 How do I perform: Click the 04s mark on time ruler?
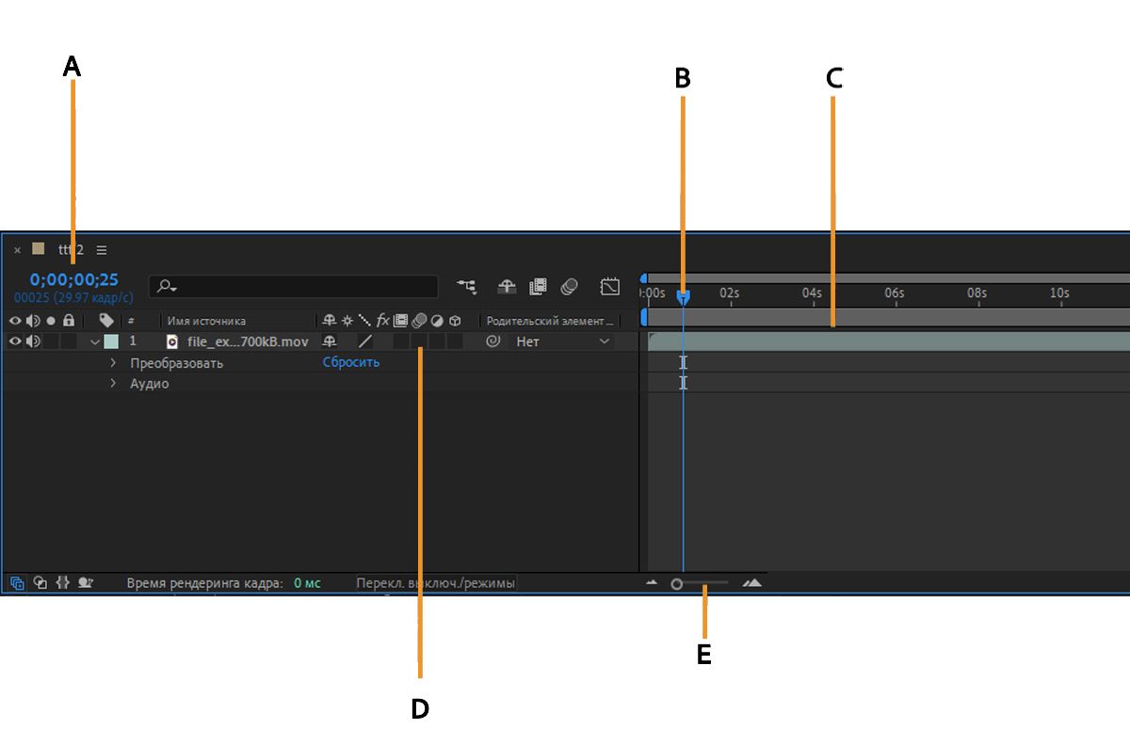click(x=812, y=293)
